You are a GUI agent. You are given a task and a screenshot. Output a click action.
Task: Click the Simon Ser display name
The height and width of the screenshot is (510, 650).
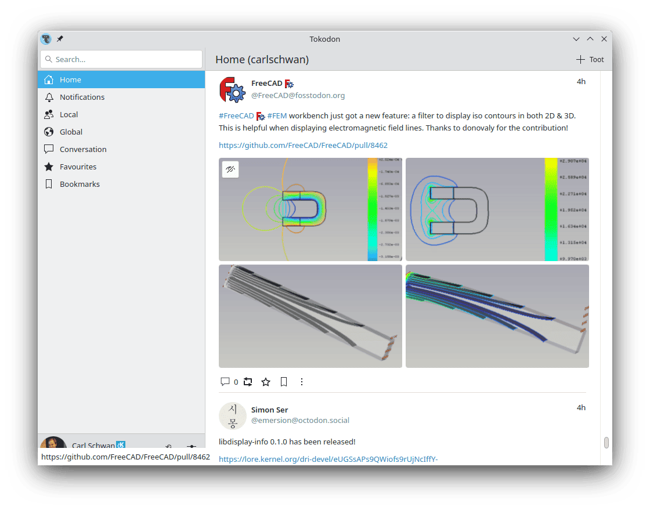tap(269, 410)
